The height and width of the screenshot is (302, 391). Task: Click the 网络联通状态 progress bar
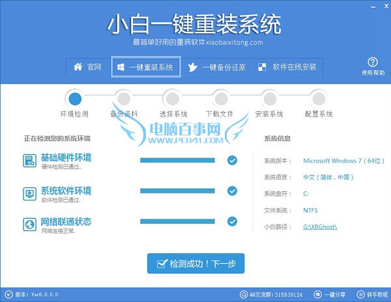click(177, 221)
